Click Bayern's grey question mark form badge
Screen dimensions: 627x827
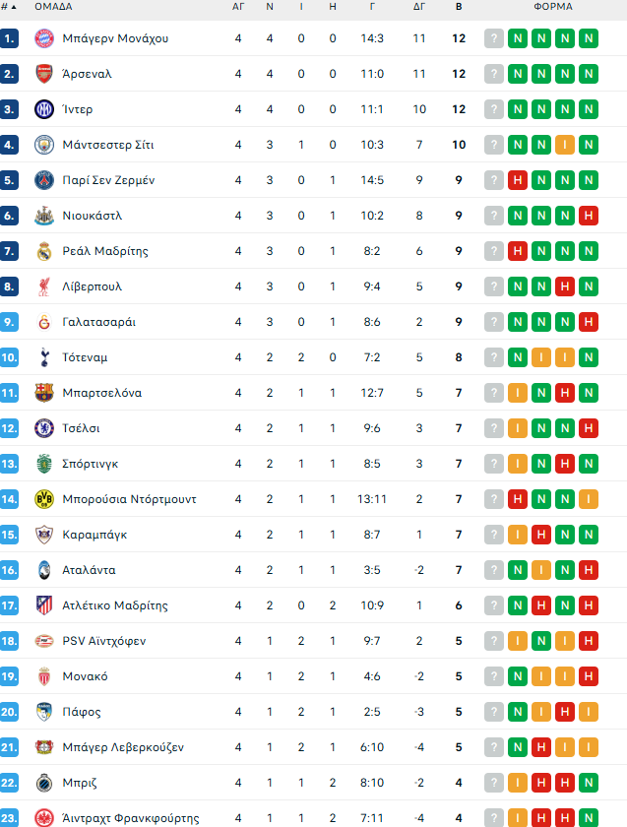click(494, 38)
